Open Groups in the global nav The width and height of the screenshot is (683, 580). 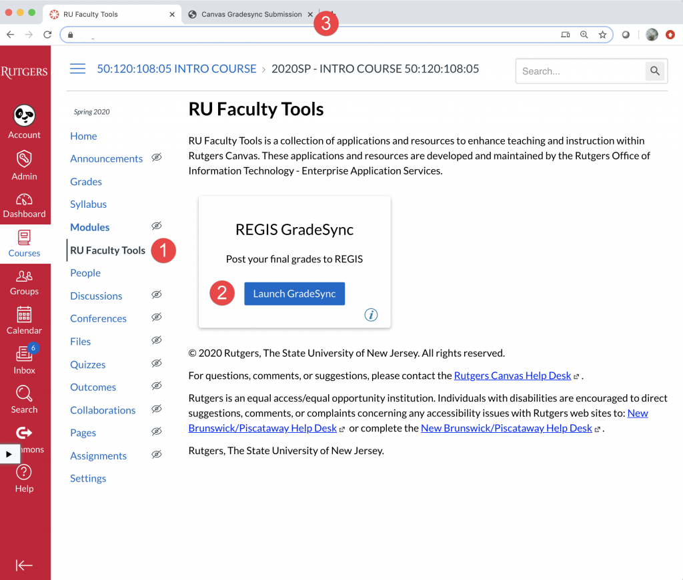pyautogui.click(x=25, y=282)
